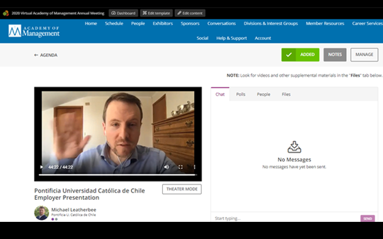Enter video fullscreen mode
383x239 pixels.
(180, 167)
